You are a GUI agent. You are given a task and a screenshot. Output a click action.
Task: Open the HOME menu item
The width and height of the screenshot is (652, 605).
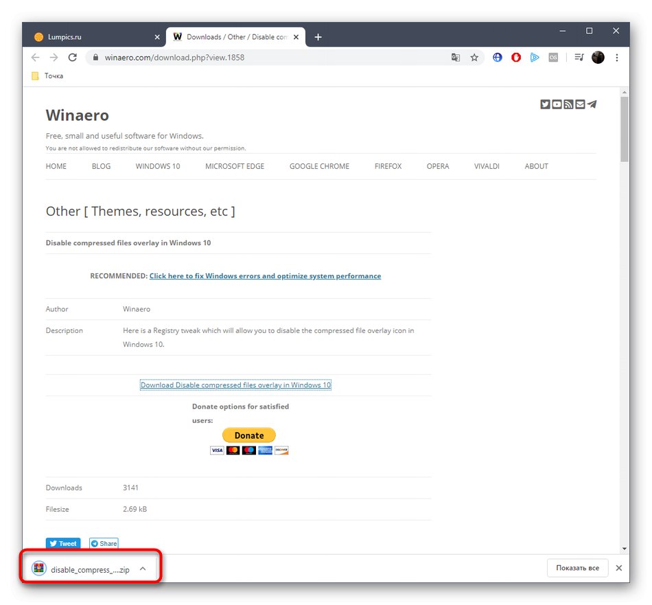(x=56, y=166)
